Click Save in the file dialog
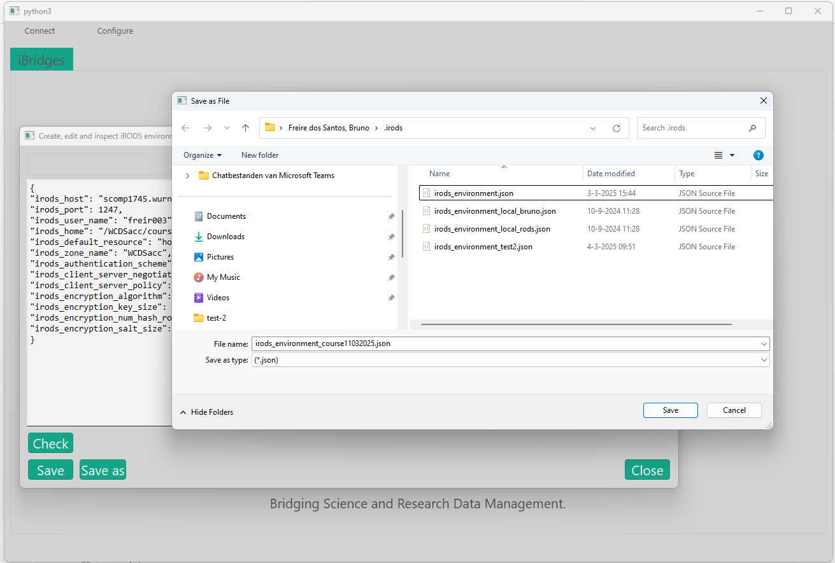Screen dimensions: 835x563 (x=671, y=410)
